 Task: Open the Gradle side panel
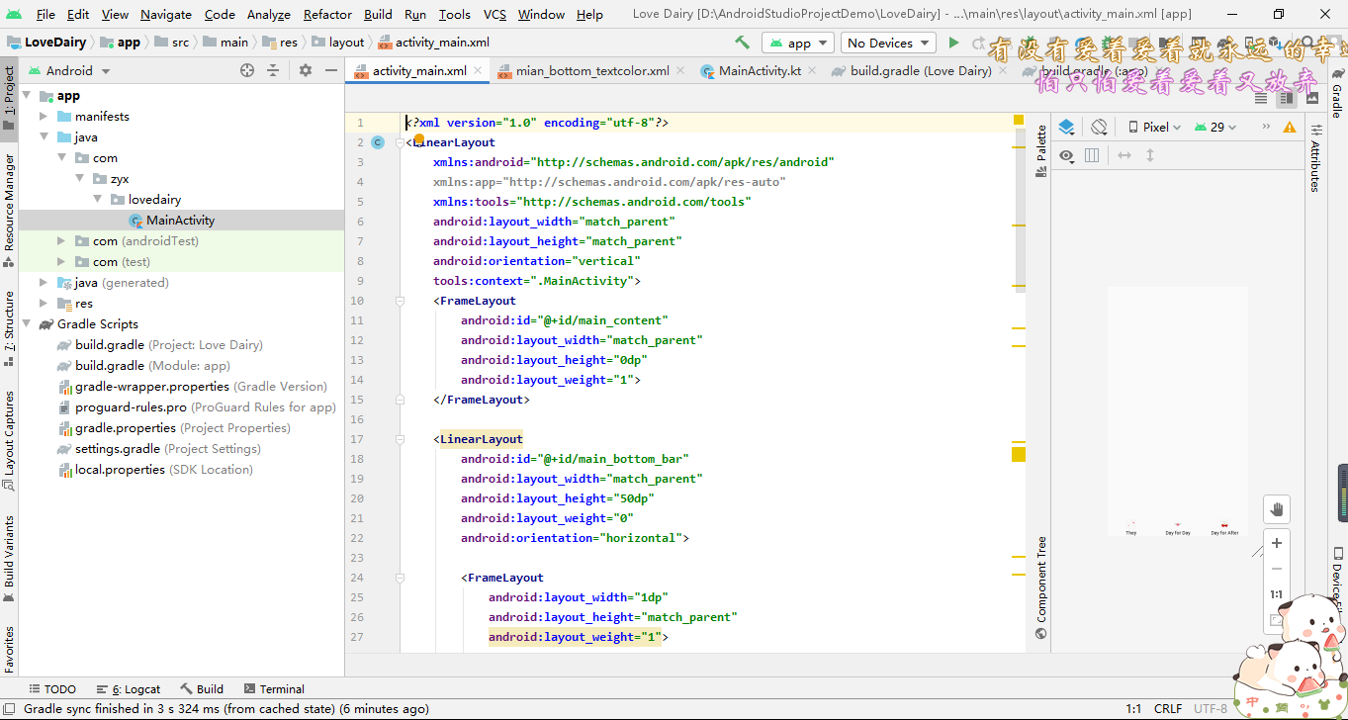pos(1336,96)
